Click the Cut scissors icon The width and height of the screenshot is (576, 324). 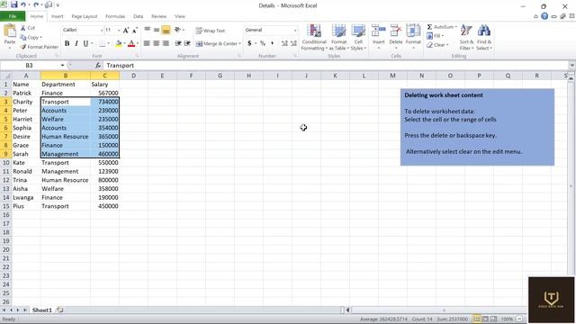[x=23, y=28]
